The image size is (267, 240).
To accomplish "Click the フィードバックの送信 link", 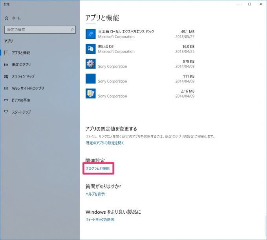I will (100, 220).
